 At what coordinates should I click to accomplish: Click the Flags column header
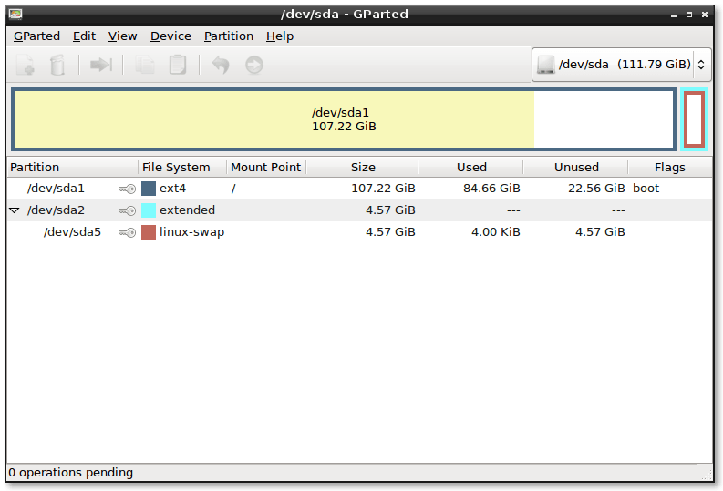pos(669,168)
